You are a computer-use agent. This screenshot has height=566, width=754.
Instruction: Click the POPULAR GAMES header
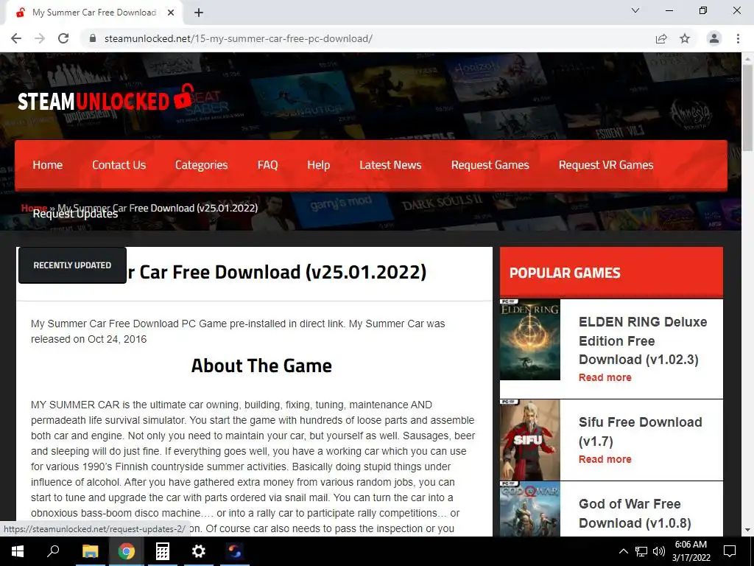click(x=611, y=273)
